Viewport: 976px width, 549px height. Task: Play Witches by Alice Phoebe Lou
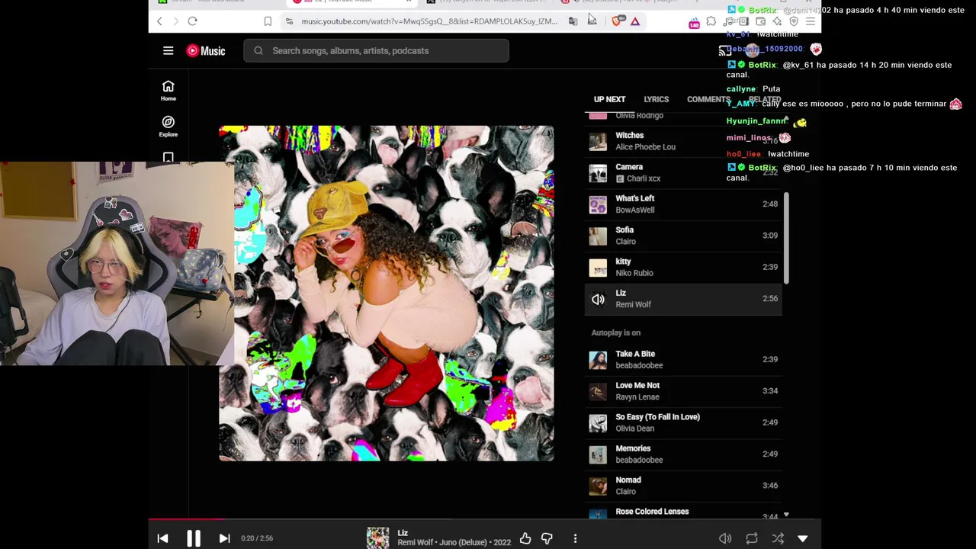683,141
